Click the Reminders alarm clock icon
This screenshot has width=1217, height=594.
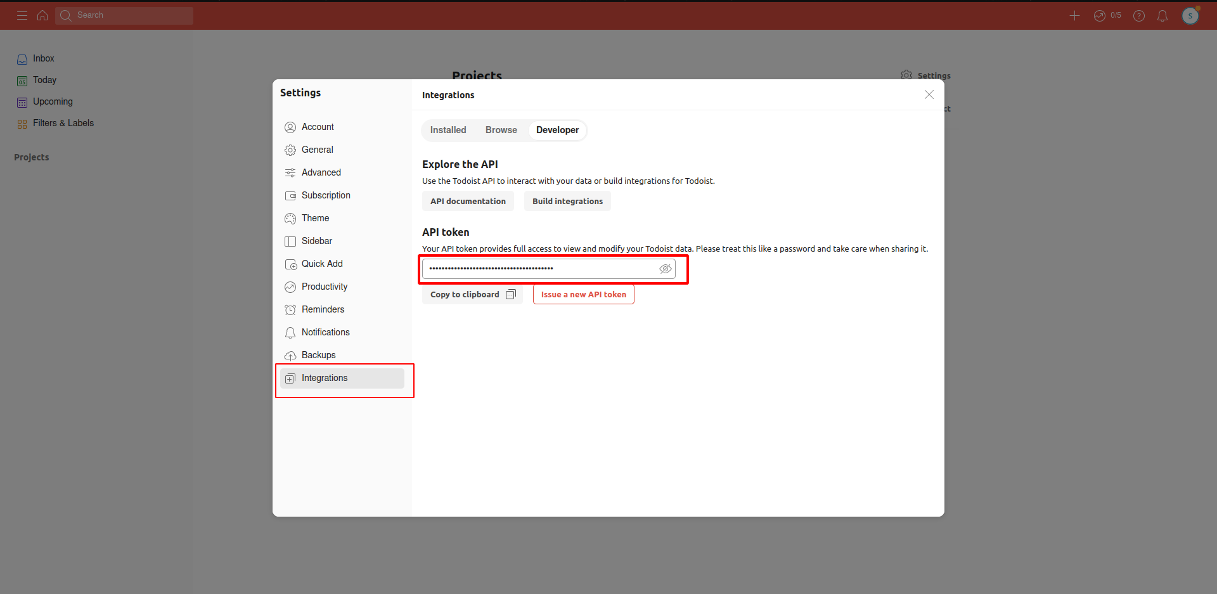pos(290,310)
